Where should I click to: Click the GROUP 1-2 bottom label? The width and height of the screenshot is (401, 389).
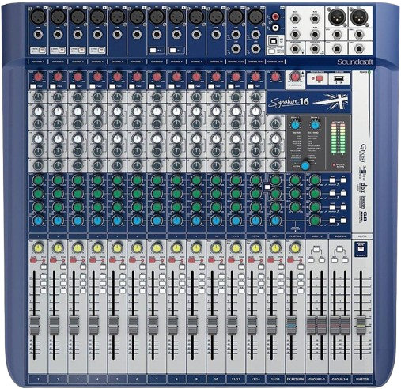point(316,379)
